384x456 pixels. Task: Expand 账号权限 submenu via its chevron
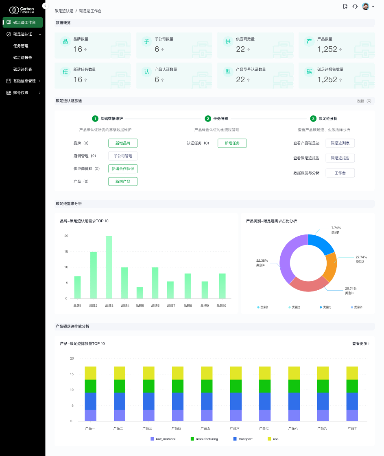point(40,93)
